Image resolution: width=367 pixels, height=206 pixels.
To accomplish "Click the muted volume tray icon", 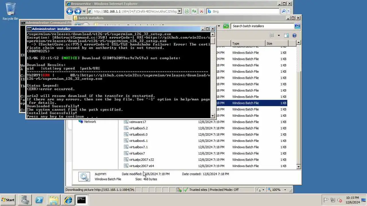I will click(340, 200).
